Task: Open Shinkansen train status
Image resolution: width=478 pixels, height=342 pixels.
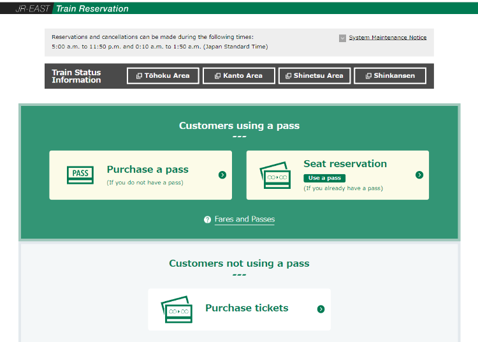Action: (x=390, y=76)
